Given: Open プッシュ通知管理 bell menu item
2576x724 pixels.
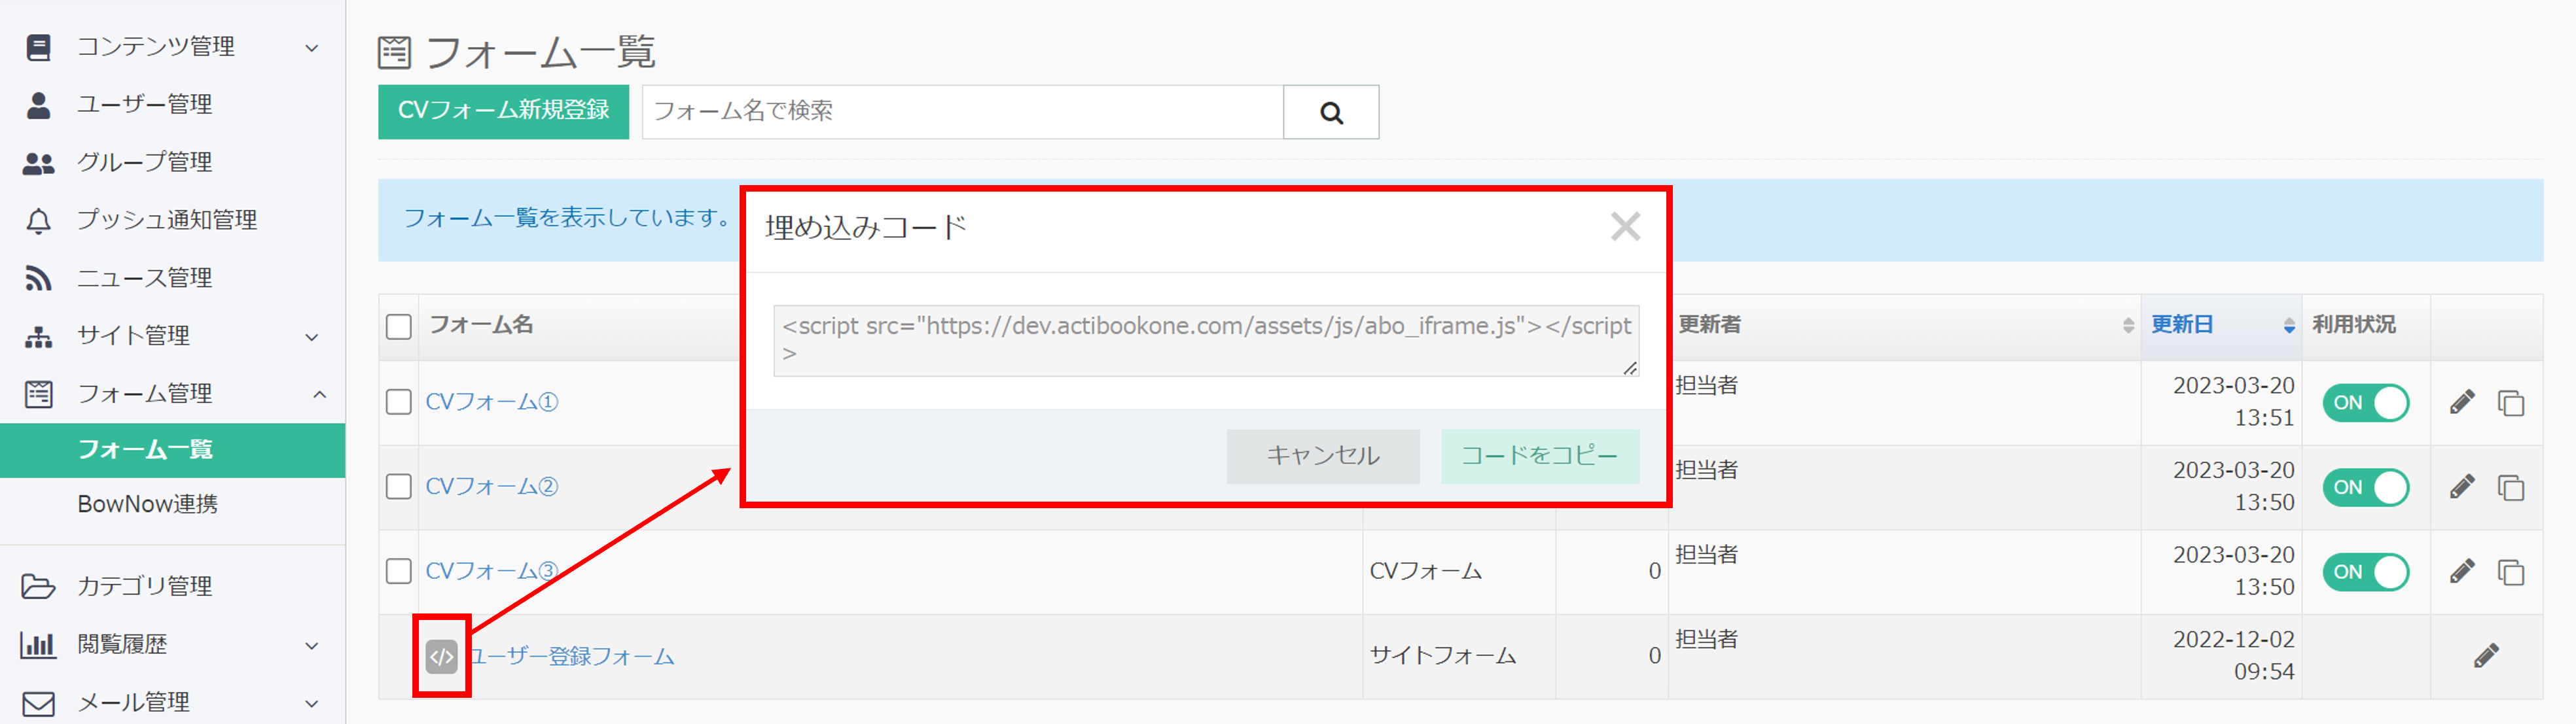Looking at the screenshot, I should (166, 220).
